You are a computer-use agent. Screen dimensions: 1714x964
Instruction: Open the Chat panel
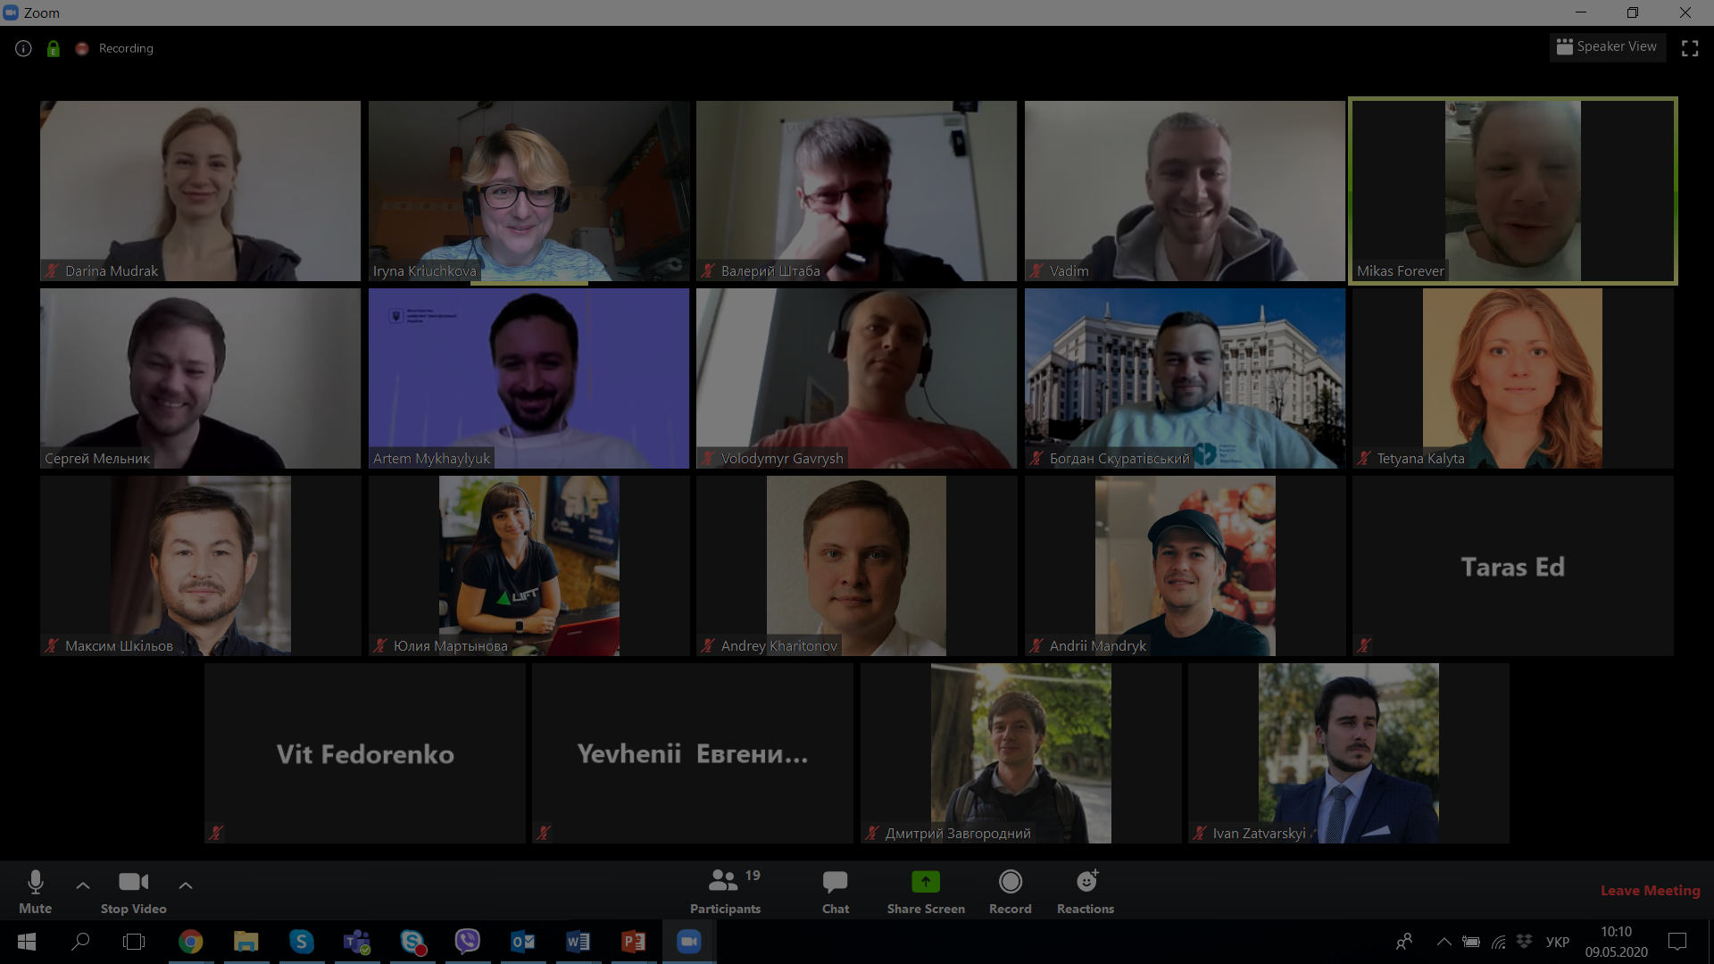835,882
